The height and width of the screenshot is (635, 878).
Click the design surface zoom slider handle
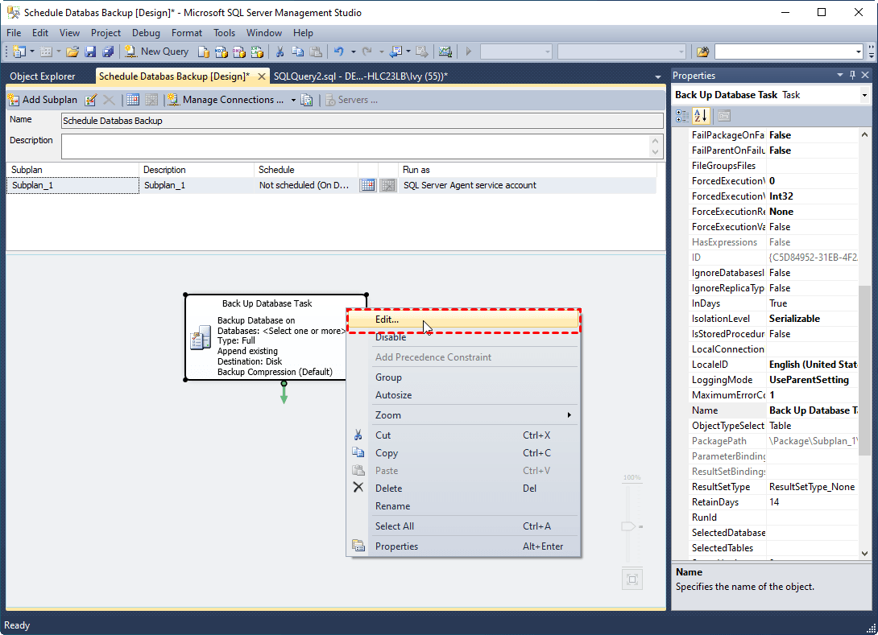click(x=628, y=526)
